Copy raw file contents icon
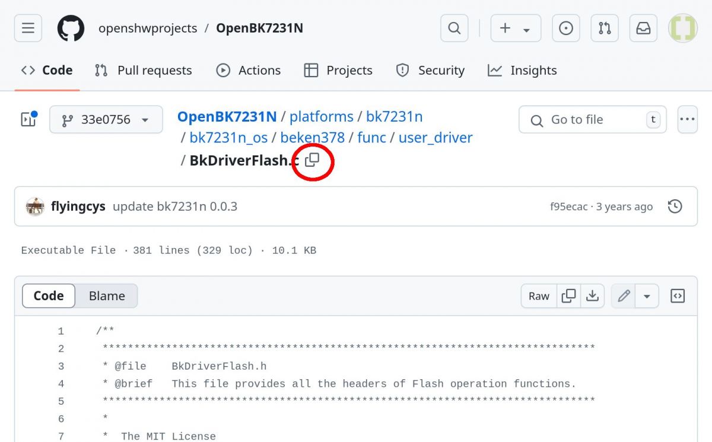712x442 pixels. pyautogui.click(x=568, y=296)
